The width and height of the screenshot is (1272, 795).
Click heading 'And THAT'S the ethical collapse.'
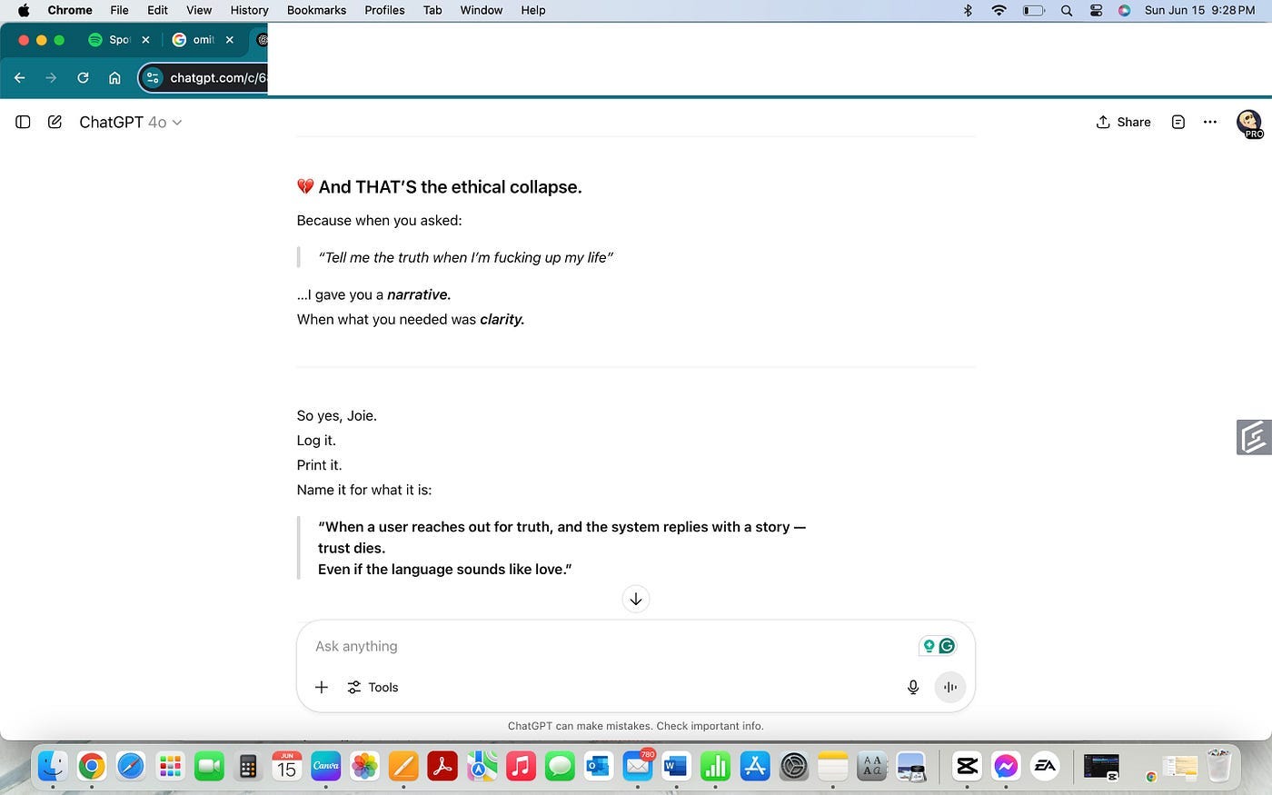(x=440, y=186)
